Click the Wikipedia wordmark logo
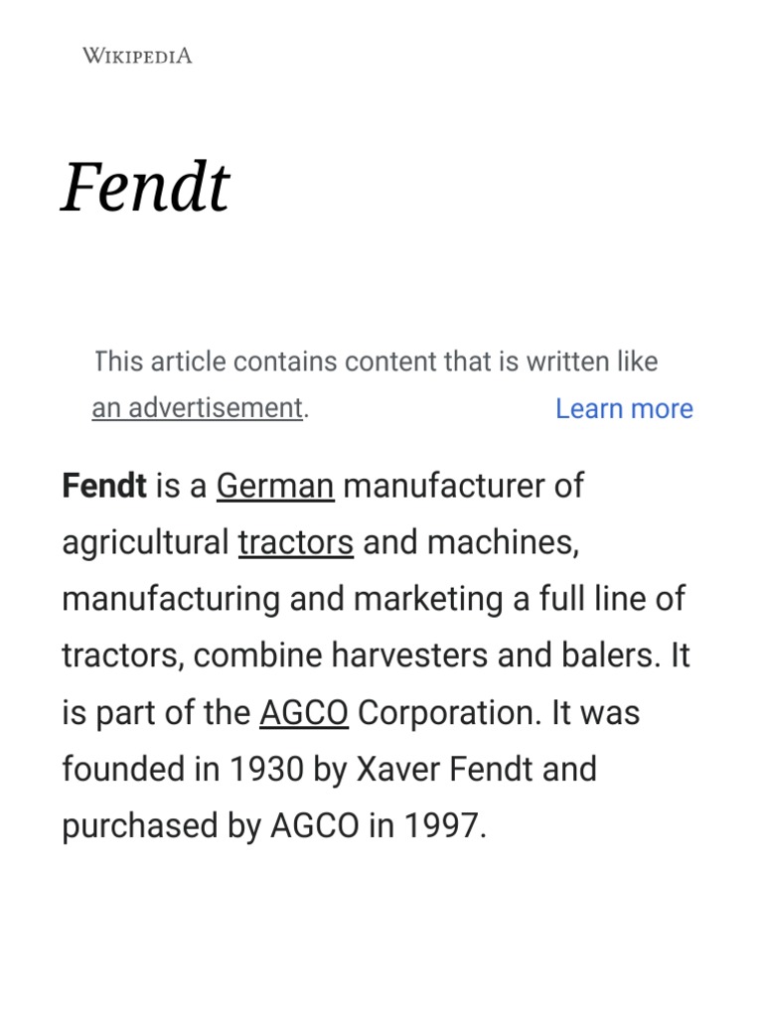The image size is (763, 1017). click(x=137, y=56)
